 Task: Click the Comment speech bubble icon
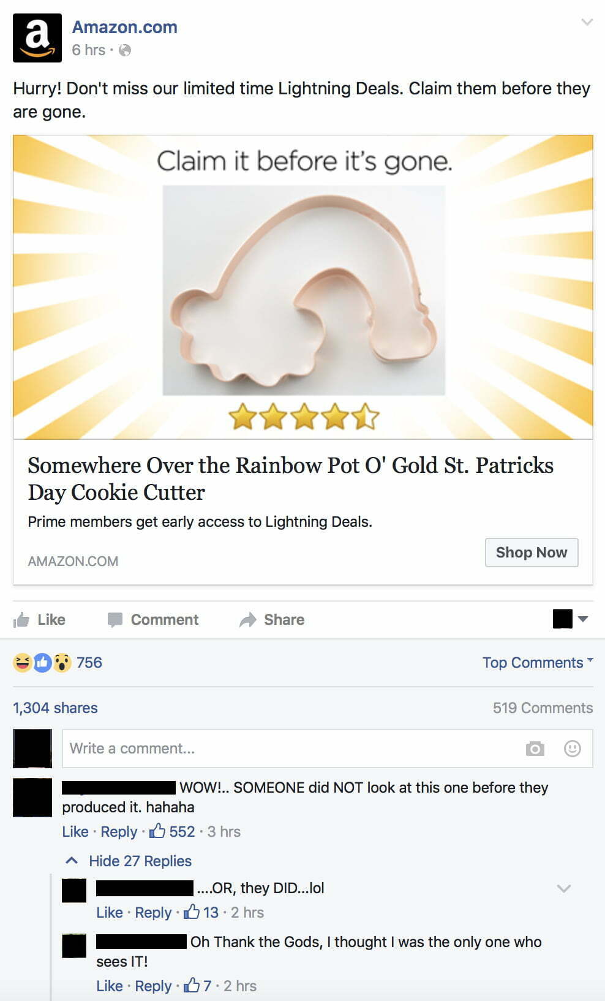(x=115, y=620)
